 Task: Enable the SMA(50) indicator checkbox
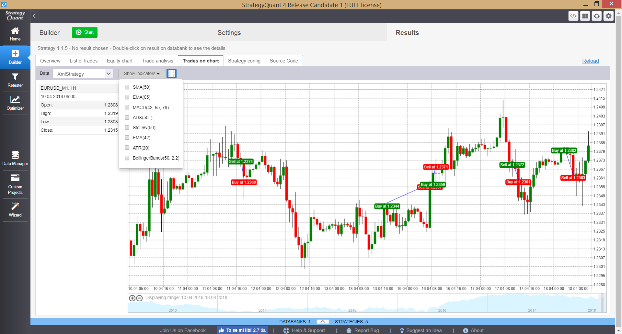click(127, 87)
